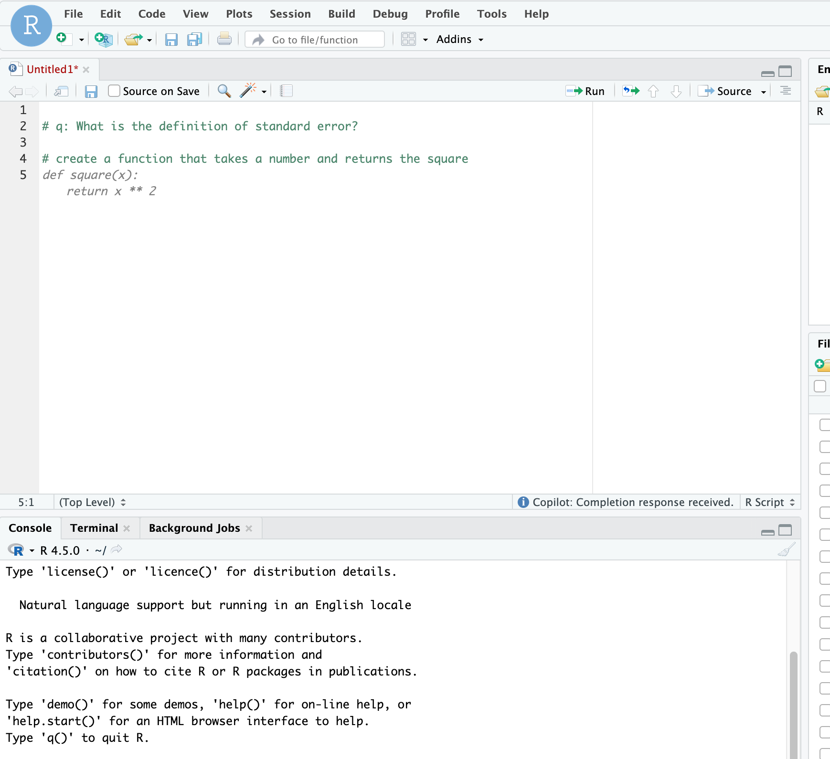Click the Re-run previous code region icon

point(630,91)
